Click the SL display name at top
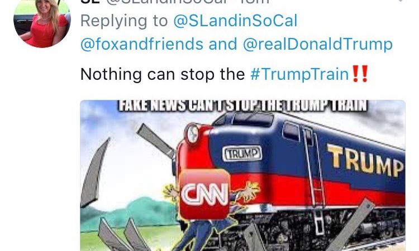This screenshot has width=419, height=251. (90, 1)
